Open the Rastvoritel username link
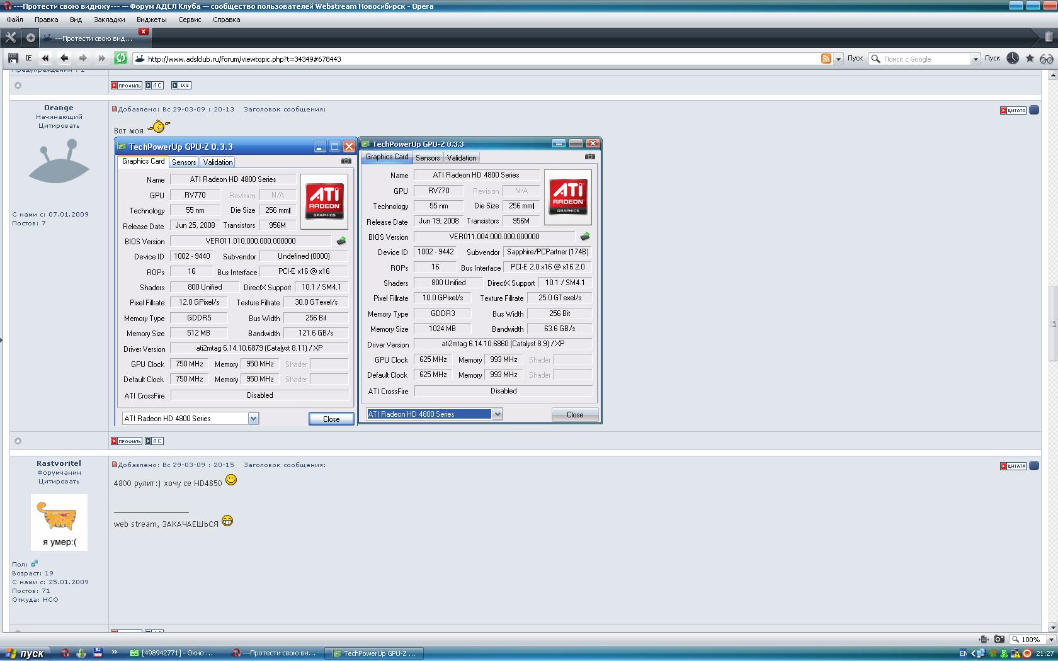 (59, 463)
